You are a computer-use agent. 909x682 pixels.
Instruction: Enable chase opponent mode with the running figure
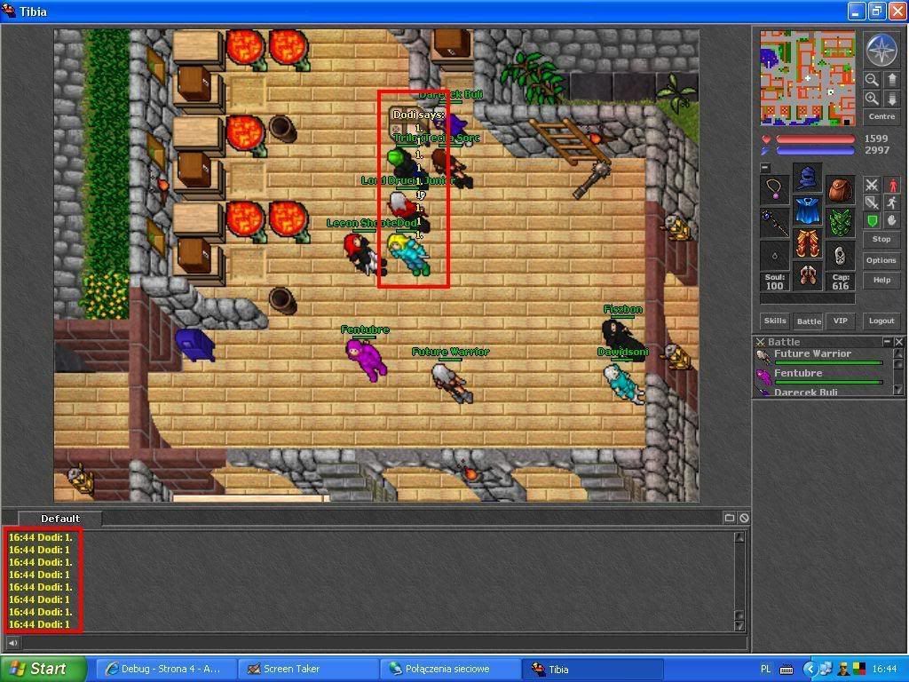[892, 202]
